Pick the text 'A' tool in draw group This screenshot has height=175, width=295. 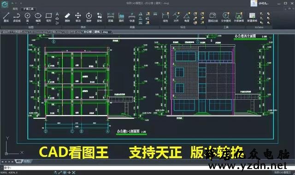point(57,14)
